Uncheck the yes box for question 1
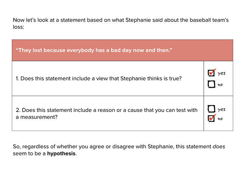This screenshot has height=184, width=245. coord(211,73)
